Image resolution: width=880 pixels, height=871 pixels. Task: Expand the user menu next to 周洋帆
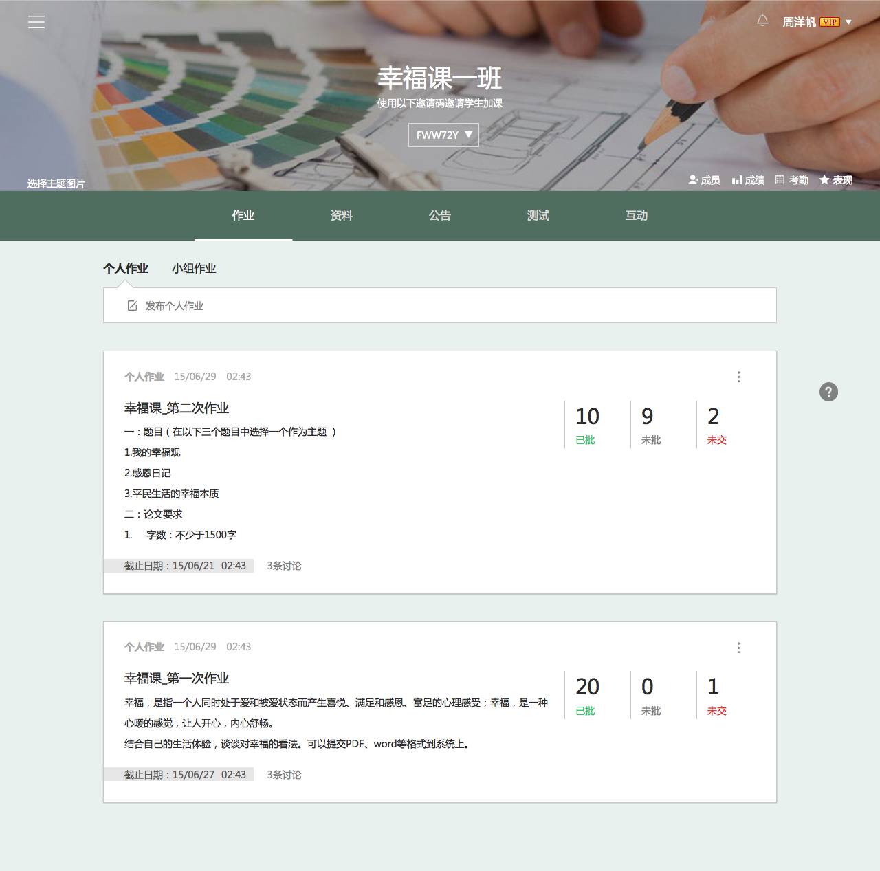pyautogui.click(x=848, y=22)
